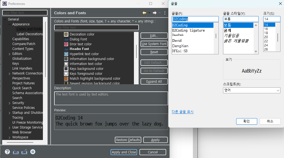The image size is (284, 158).
Task: Select Information background color swatch
Action: pos(66,59)
